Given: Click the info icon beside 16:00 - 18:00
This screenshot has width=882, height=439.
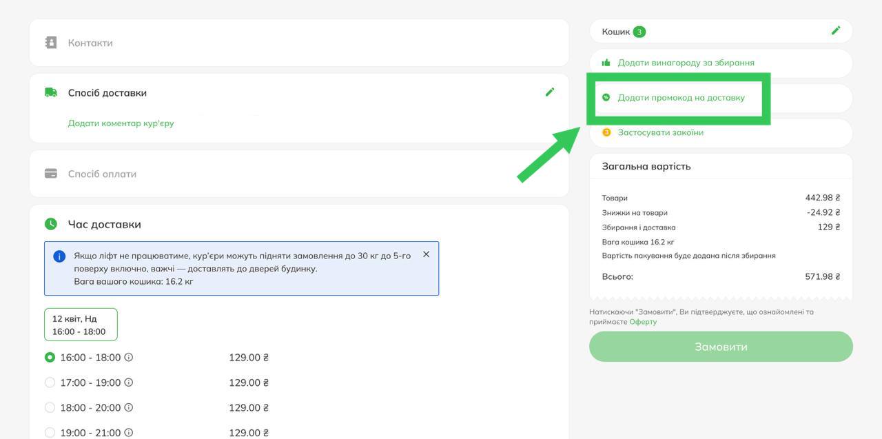Looking at the screenshot, I should pyautogui.click(x=129, y=358).
